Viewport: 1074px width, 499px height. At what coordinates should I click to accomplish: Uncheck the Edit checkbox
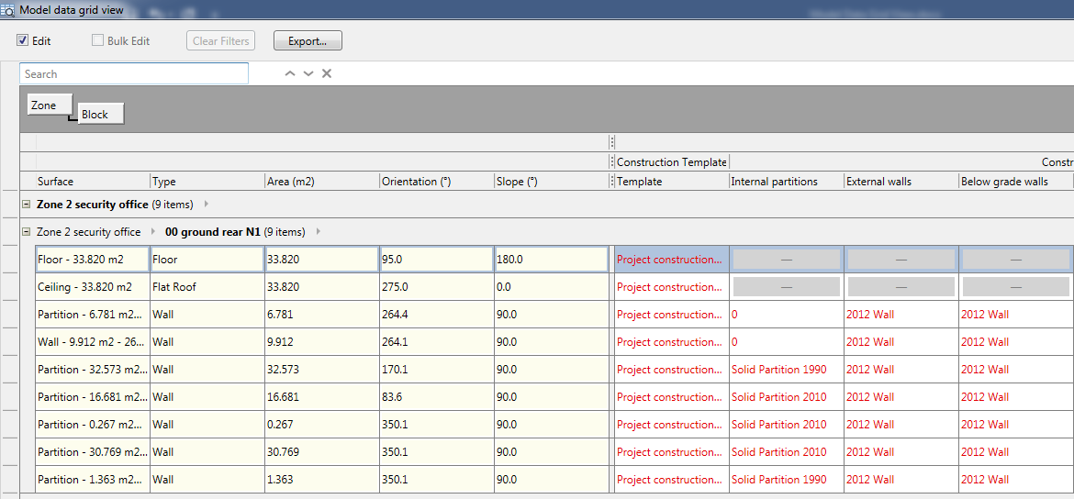point(23,41)
